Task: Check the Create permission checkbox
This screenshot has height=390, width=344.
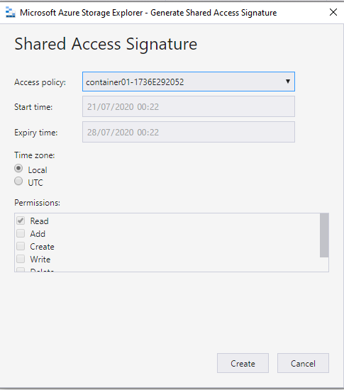Action: point(21,246)
